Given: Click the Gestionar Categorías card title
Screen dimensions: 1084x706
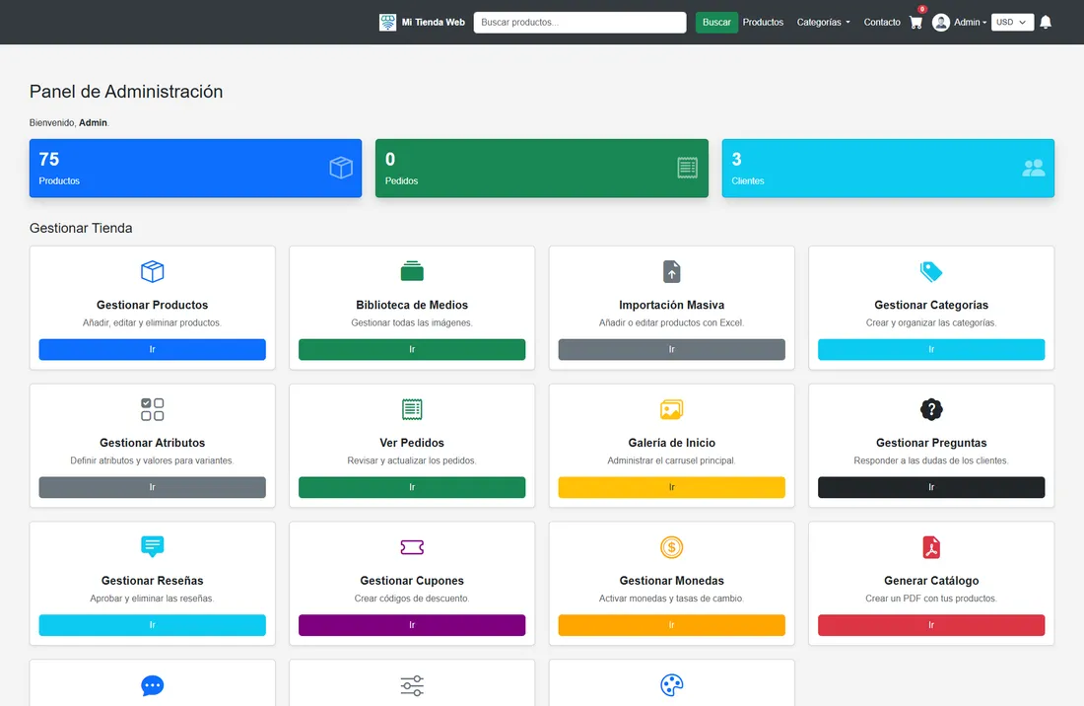Looking at the screenshot, I should pos(931,305).
